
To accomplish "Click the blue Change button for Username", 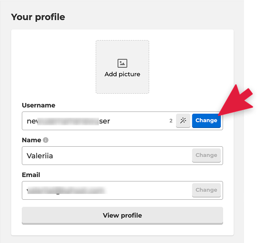I will tap(206, 120).
